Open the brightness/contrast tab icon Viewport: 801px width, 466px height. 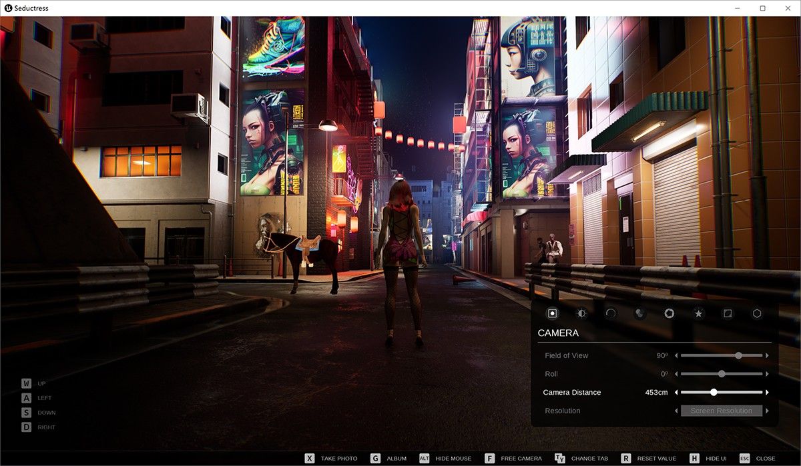(581, 313)
